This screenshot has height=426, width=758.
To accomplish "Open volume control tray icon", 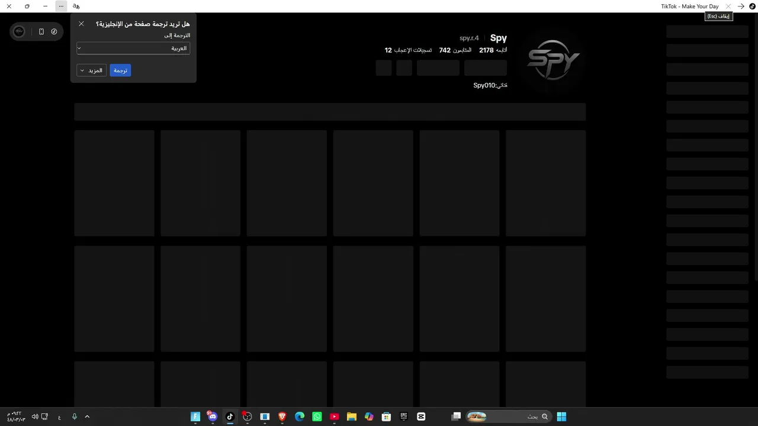I will (35, 417).
